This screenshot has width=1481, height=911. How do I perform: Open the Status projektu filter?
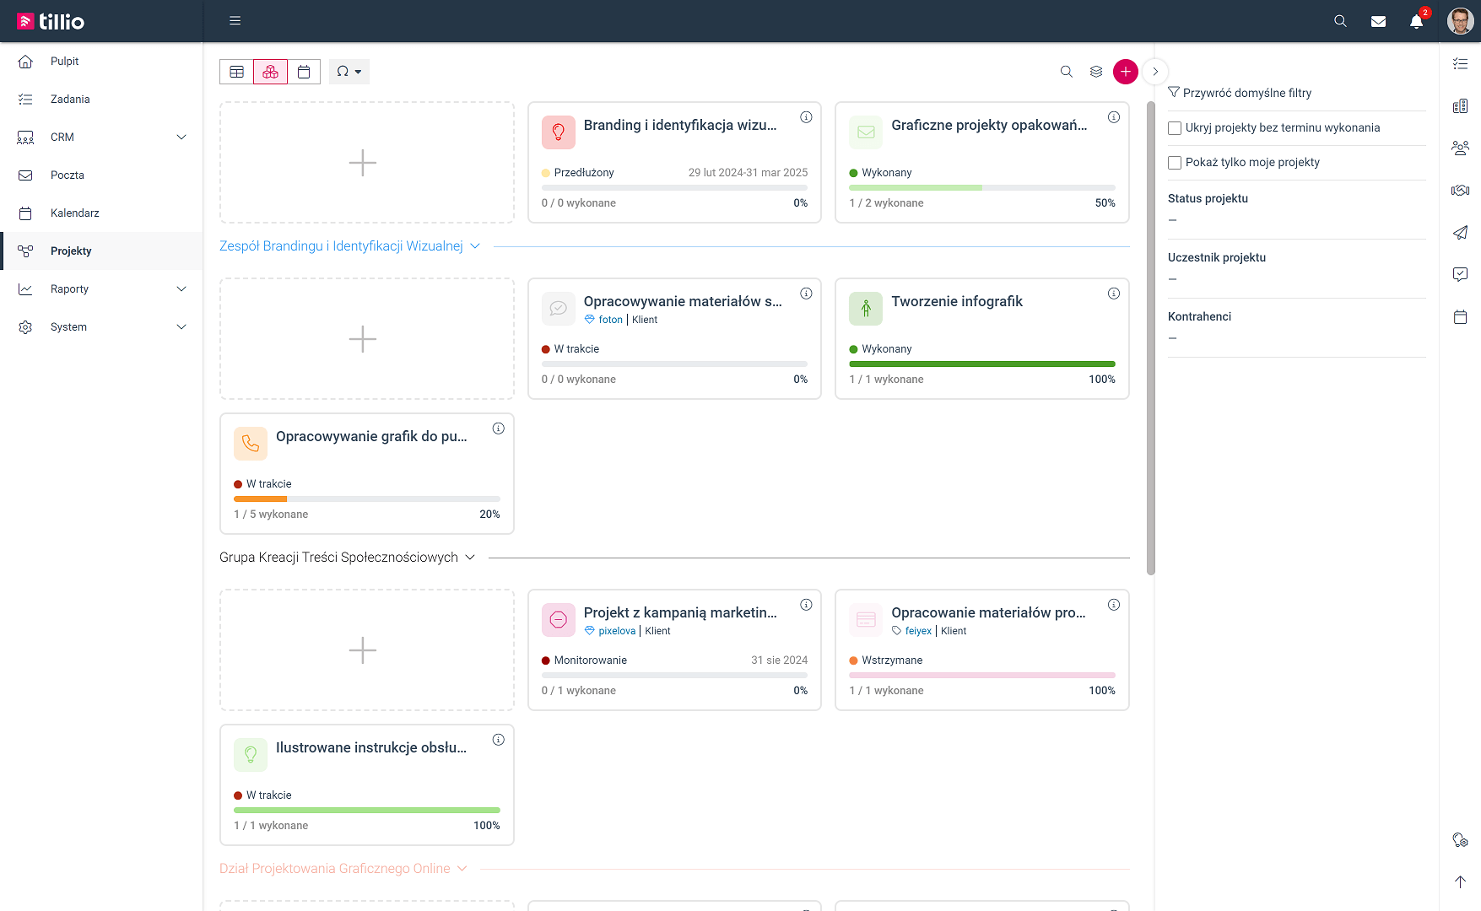[1296, 210]
